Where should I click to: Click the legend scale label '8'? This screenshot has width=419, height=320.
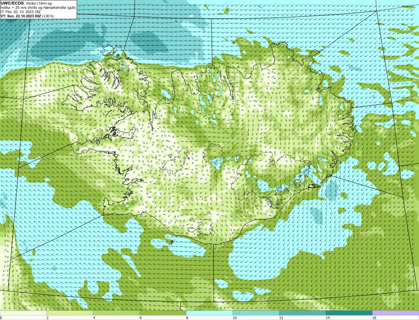(187, 318)
